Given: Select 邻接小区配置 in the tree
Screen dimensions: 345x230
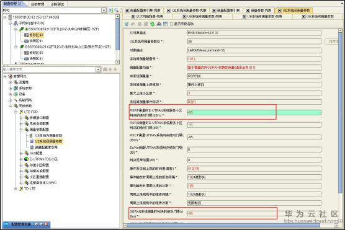Looking at the screenshot, I should [x=39, y=165].
